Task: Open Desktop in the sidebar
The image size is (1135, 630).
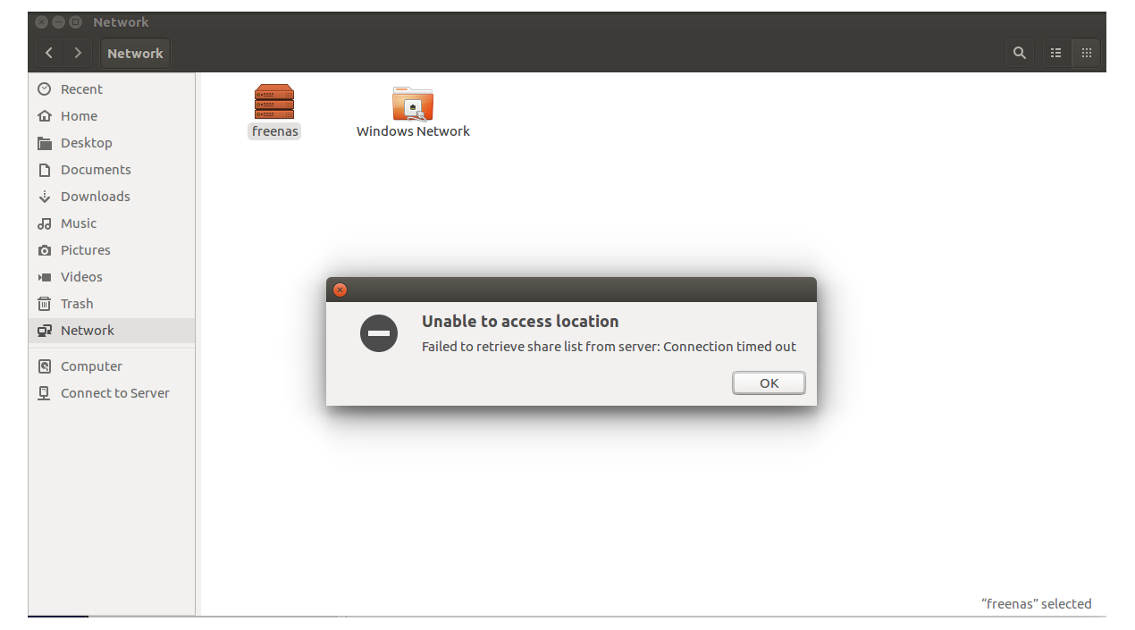Action: coord(112,143)
